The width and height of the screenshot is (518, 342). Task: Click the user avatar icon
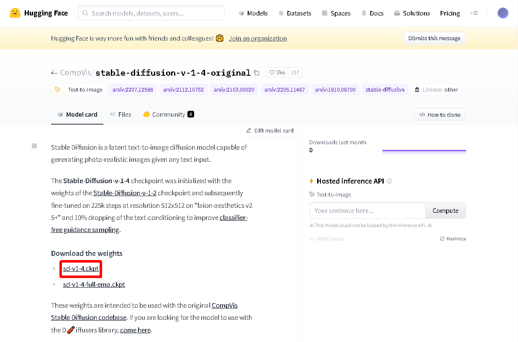point(503,13)
